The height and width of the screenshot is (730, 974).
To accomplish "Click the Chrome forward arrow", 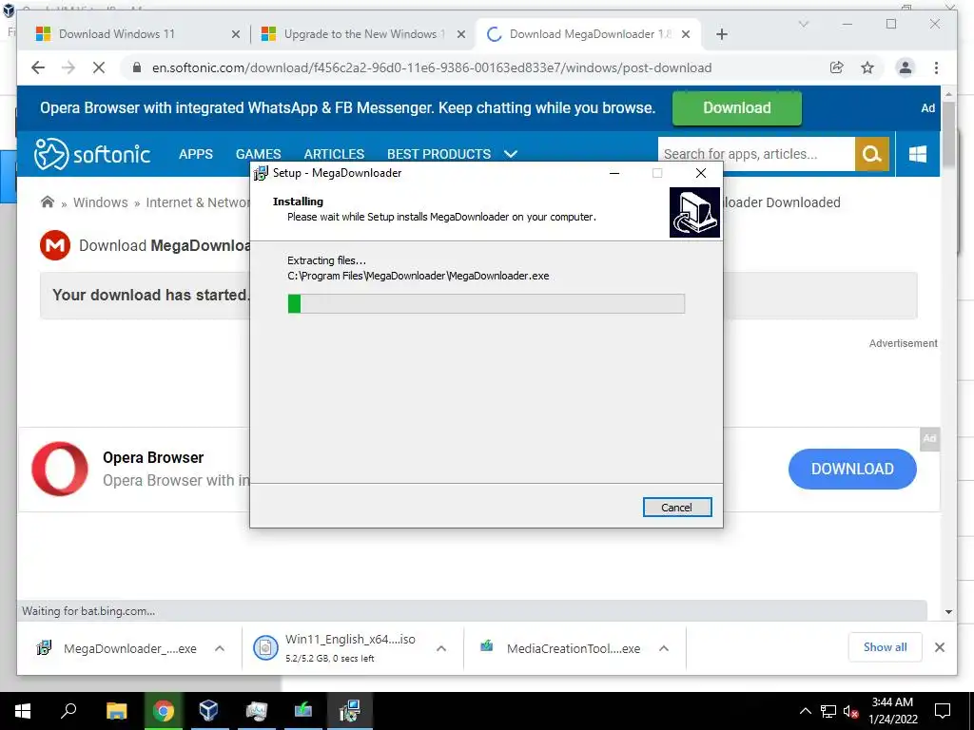I will [68, 67].
